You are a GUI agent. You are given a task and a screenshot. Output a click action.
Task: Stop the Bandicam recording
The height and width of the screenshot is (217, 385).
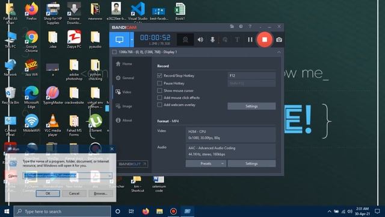(x=265, y=40)
